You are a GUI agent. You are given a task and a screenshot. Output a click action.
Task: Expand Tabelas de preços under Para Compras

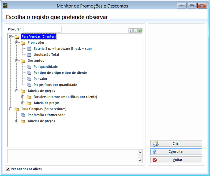[17, 121]
